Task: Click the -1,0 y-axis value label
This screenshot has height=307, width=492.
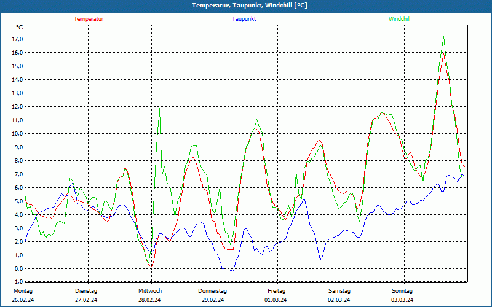Action: click(17, 281)
